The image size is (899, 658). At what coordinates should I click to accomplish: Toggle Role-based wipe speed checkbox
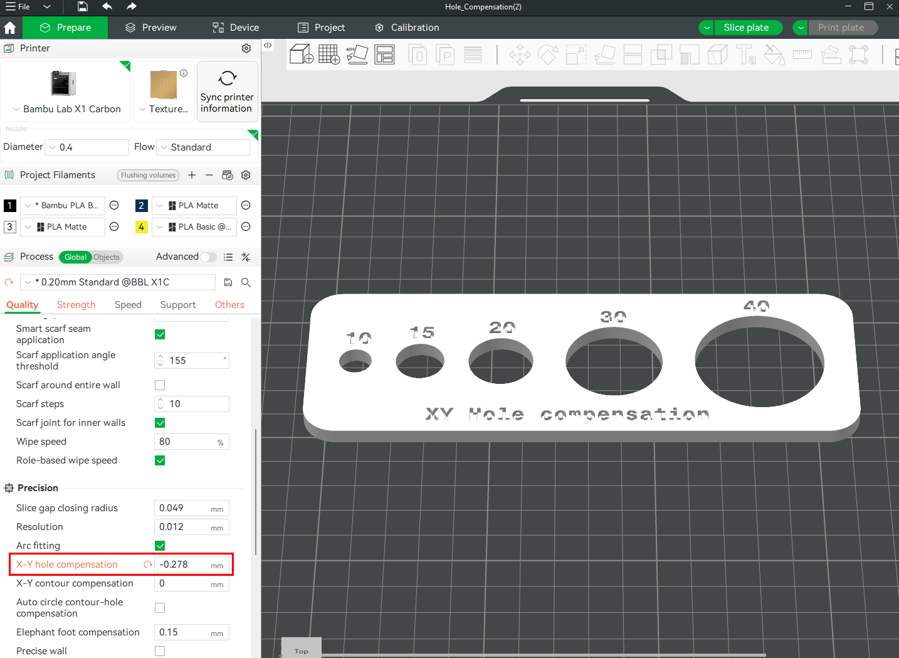tap(160, 460)
